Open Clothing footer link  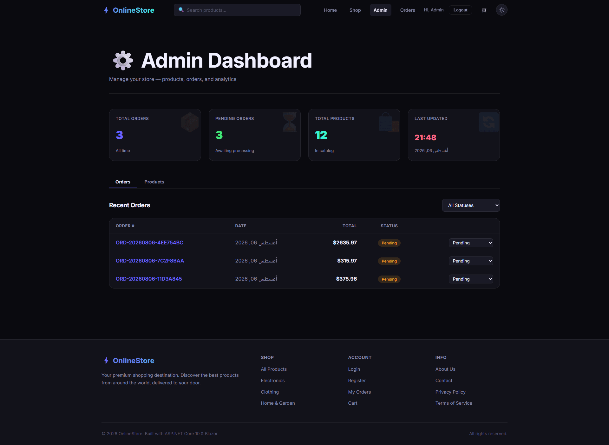pyautogui.click(x=270, y=392)
